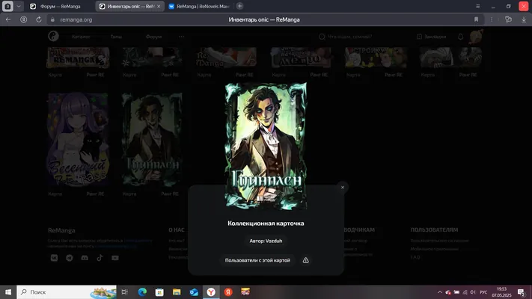Open the browser hamburger menu
This screenshot has width=532, height=299.
coord(477,6)
